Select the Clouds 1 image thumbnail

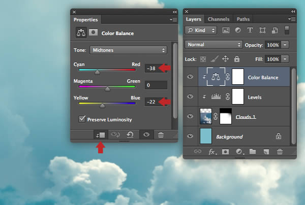206,116
